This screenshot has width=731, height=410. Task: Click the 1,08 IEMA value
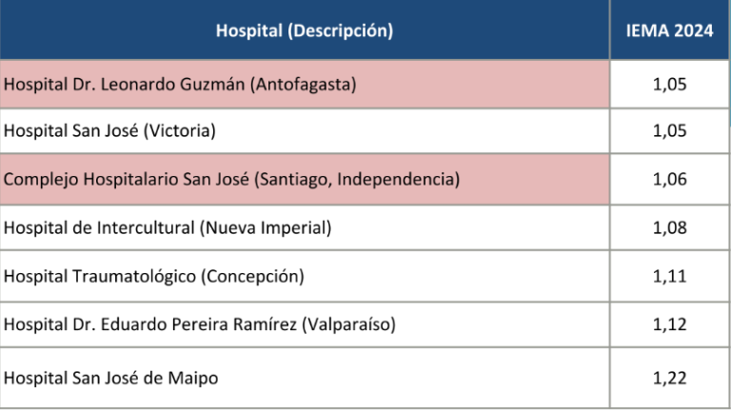669,227
